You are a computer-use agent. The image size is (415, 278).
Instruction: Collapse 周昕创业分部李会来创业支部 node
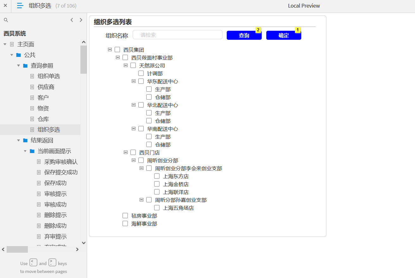141,168
